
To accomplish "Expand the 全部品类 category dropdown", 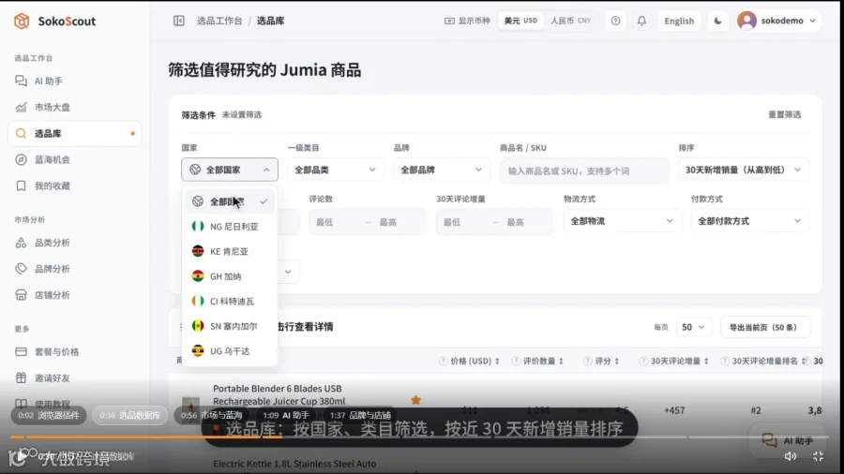I will pyautogui.click(x=336, y=170).
